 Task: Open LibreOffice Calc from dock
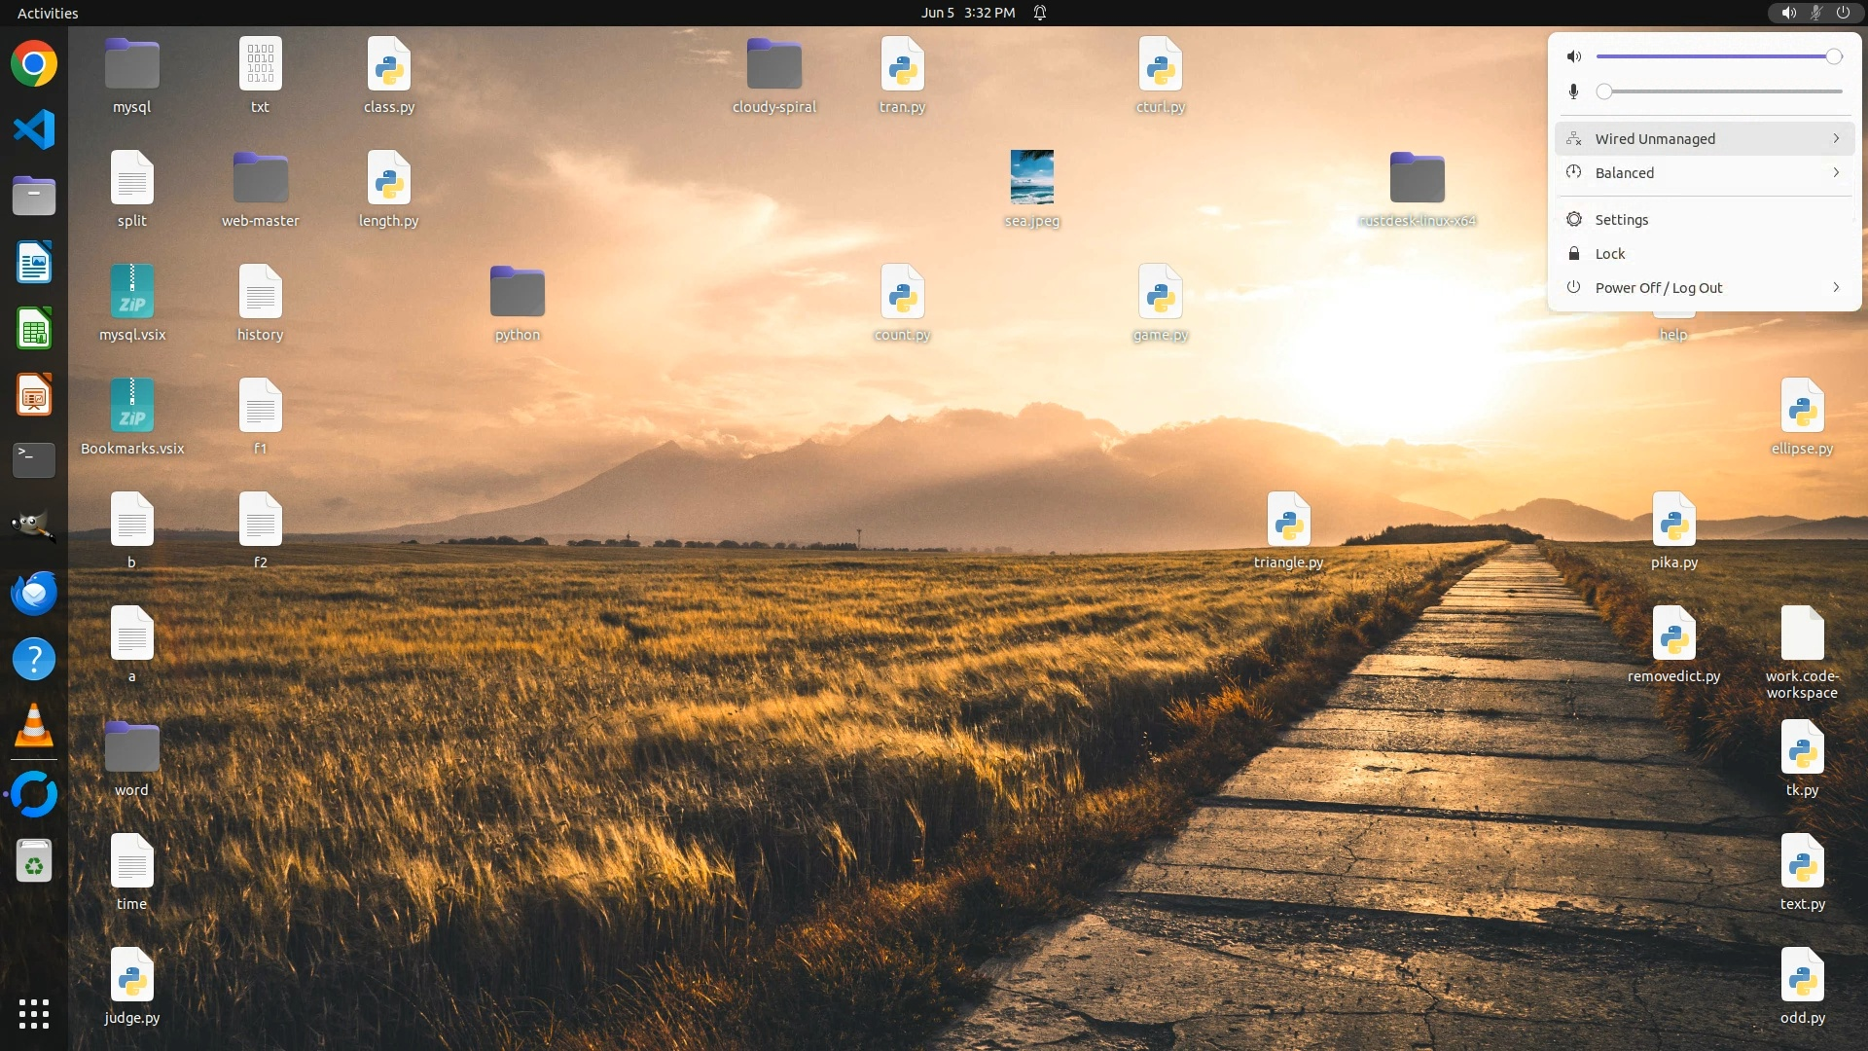34,329
